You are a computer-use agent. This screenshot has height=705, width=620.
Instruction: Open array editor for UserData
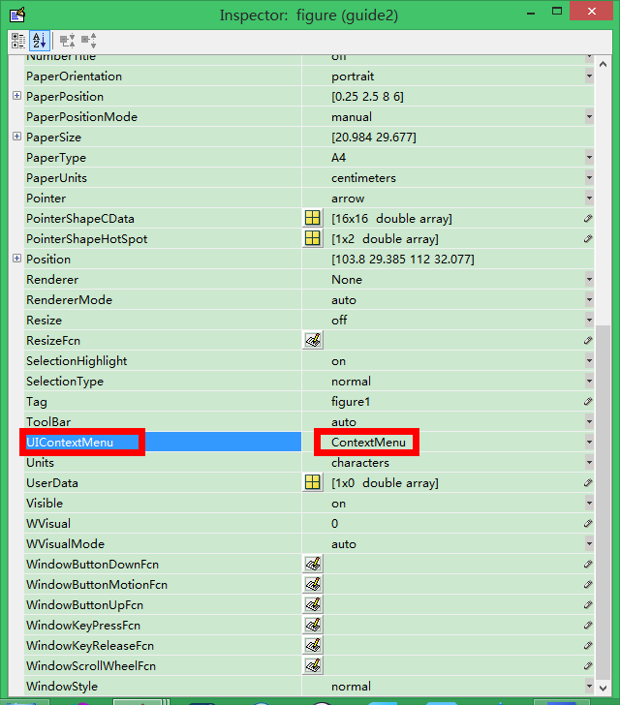coord(313,482)
